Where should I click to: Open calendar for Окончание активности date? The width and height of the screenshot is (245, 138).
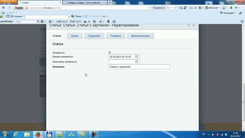click(137, 62)
